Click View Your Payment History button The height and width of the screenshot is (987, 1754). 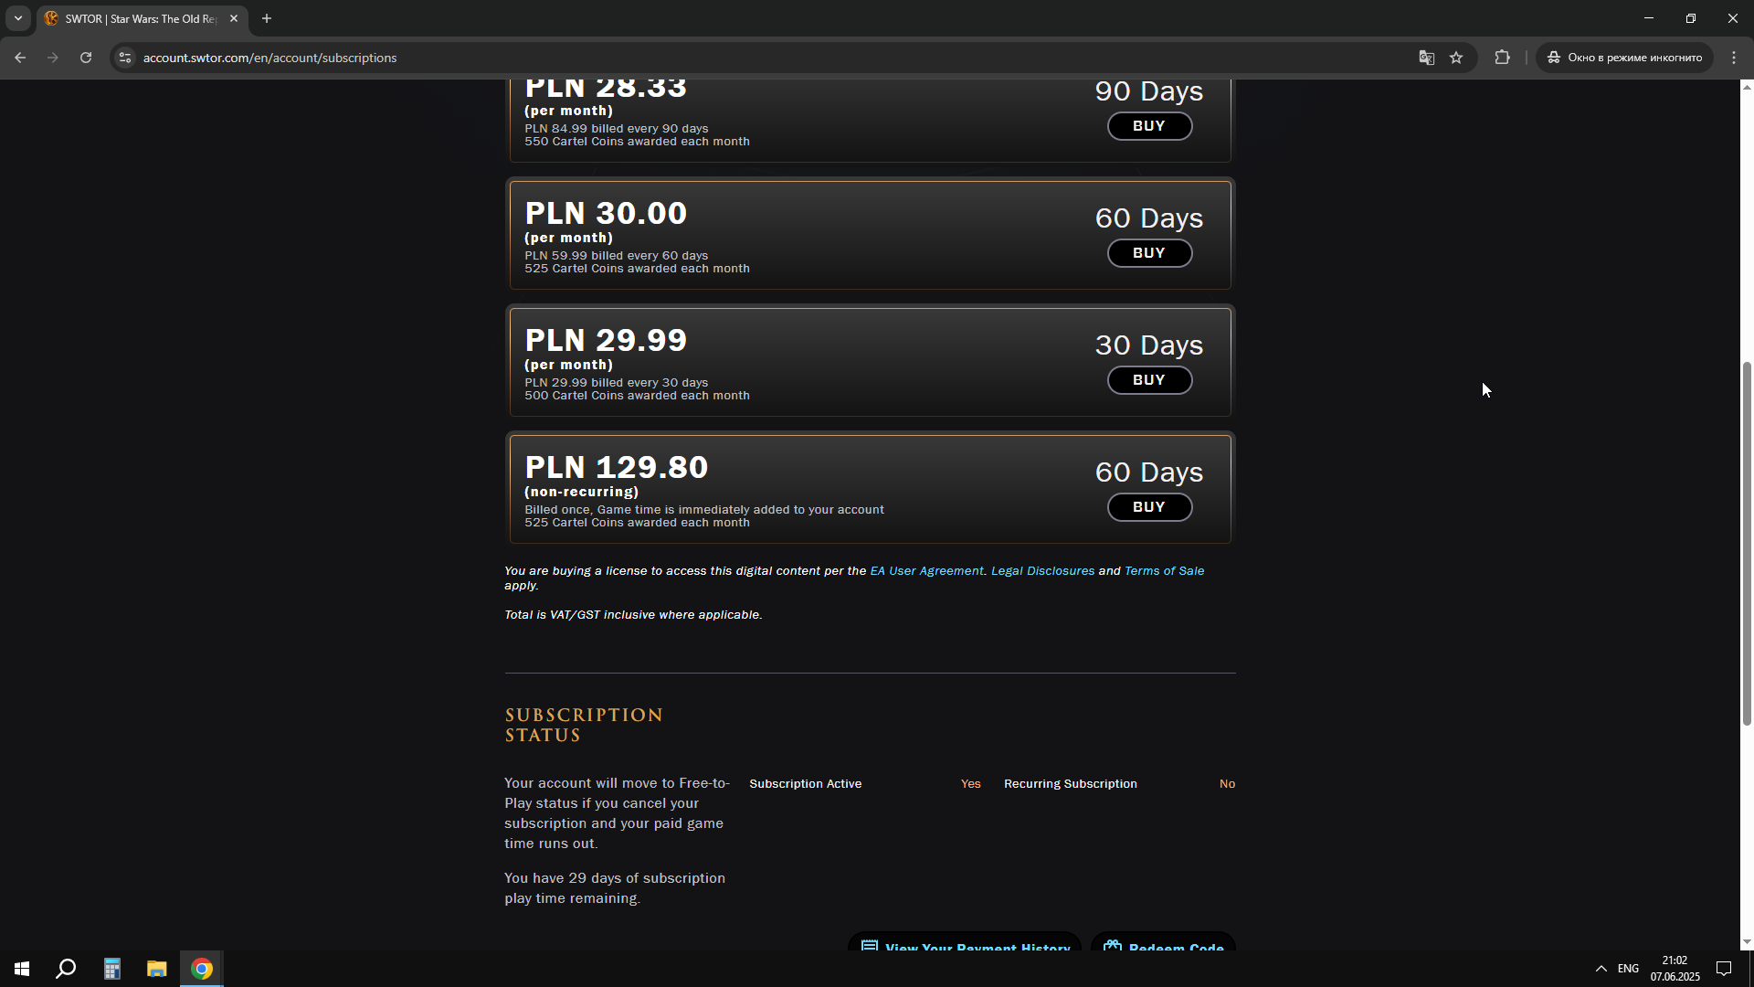coord(965,942)
